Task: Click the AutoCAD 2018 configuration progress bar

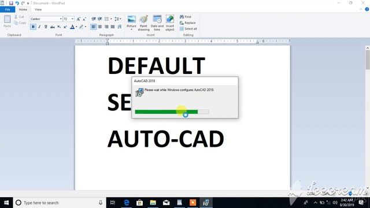Action: [172, 112]
